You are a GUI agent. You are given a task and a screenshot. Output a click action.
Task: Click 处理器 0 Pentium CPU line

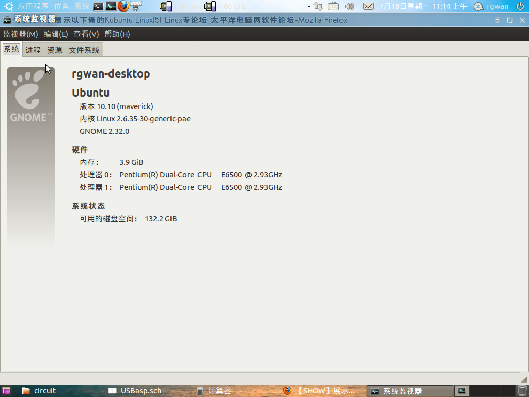point(181,175)
